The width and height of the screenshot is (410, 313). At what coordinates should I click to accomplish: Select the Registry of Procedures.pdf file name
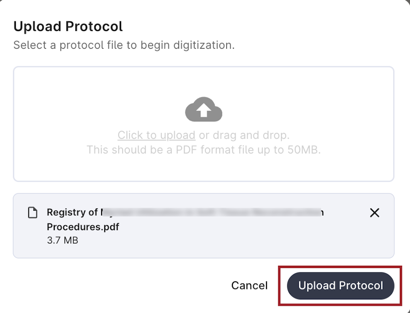pyautogui.click(x=185, y=220)
